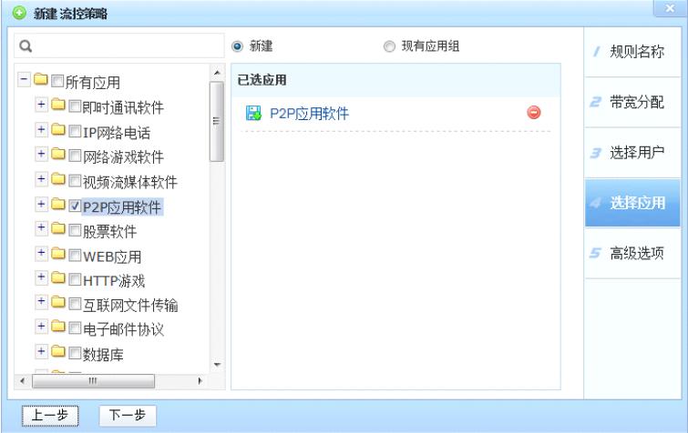688x433 pixels.
Task: Click the P2P应用软件 folder icon in tree
Action: point(58,204)
